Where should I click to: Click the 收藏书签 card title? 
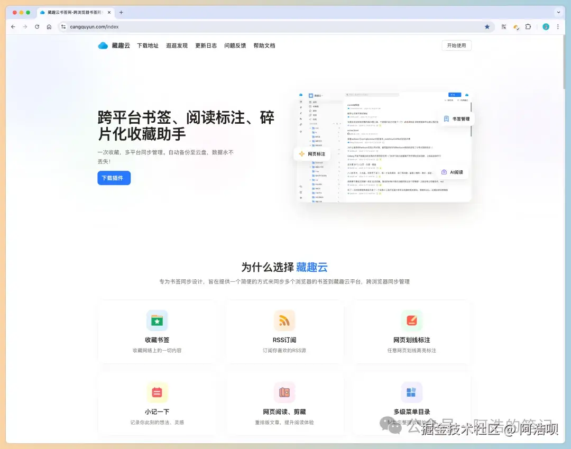point(157,340)
